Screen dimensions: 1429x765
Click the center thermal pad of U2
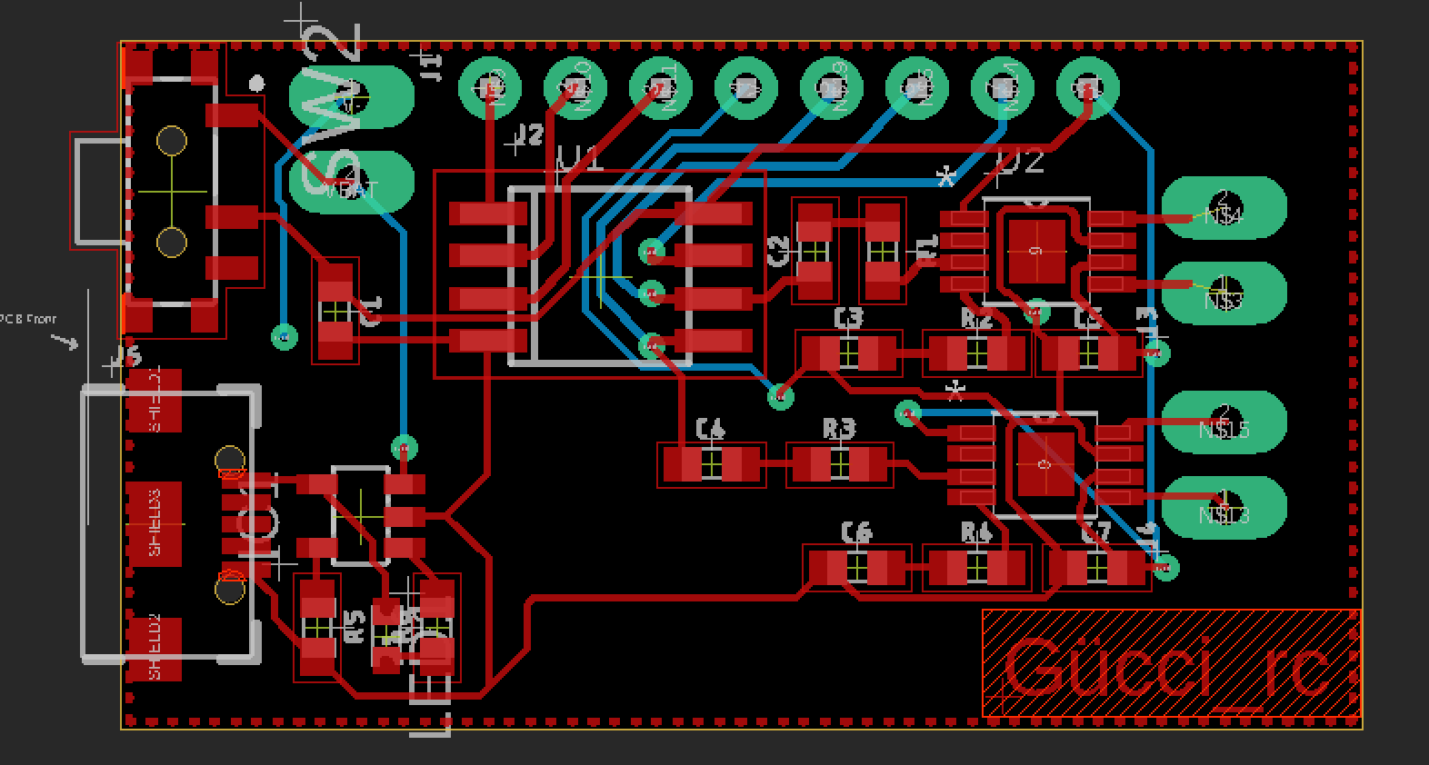click(1036, 251)
